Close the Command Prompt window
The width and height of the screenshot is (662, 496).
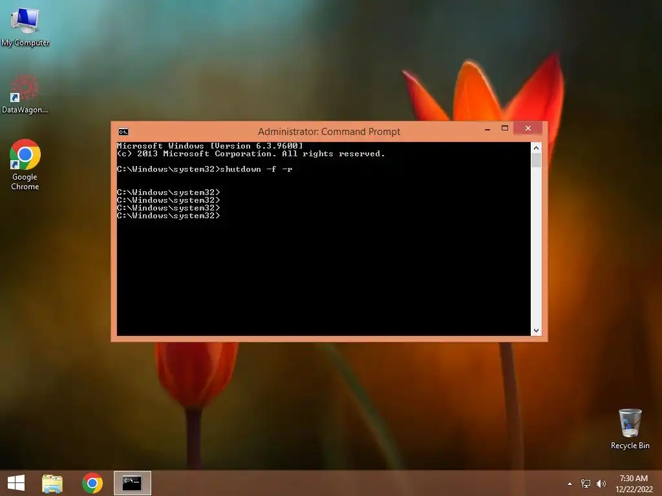528,129
